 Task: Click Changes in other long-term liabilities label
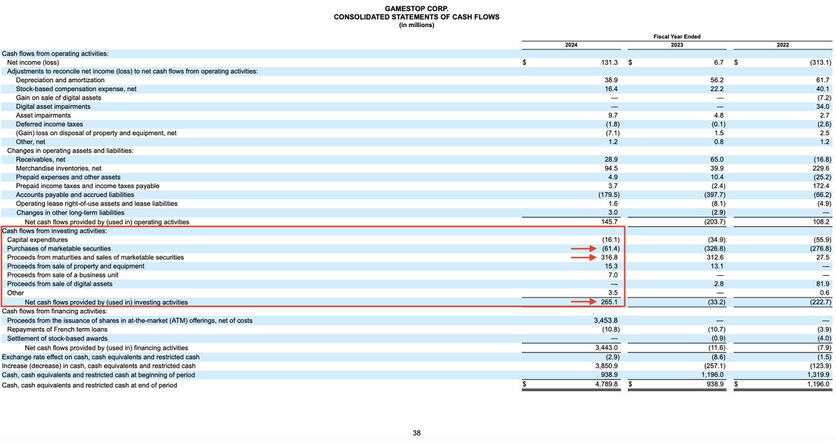(x=69, y=212)
